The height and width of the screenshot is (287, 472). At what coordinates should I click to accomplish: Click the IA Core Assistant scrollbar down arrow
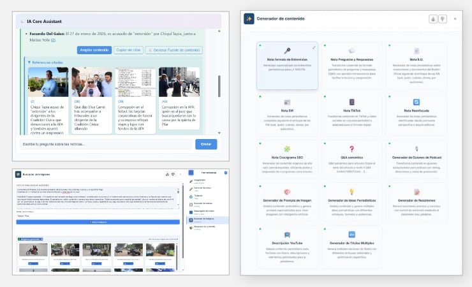click(219, 133)
